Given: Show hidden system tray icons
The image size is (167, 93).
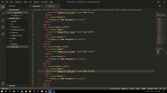Looking at the screenshot, I should pyautogui.click(x=145, y=91).
